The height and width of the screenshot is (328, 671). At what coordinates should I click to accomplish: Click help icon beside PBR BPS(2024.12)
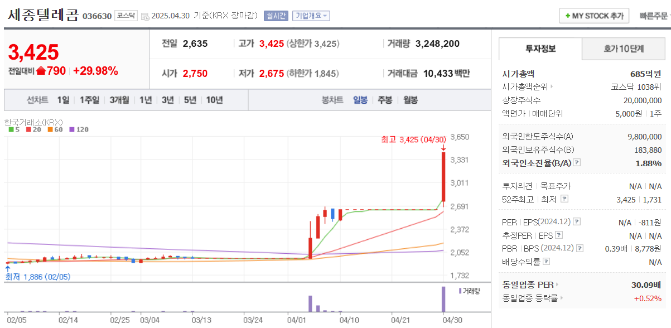pos(580,248)
